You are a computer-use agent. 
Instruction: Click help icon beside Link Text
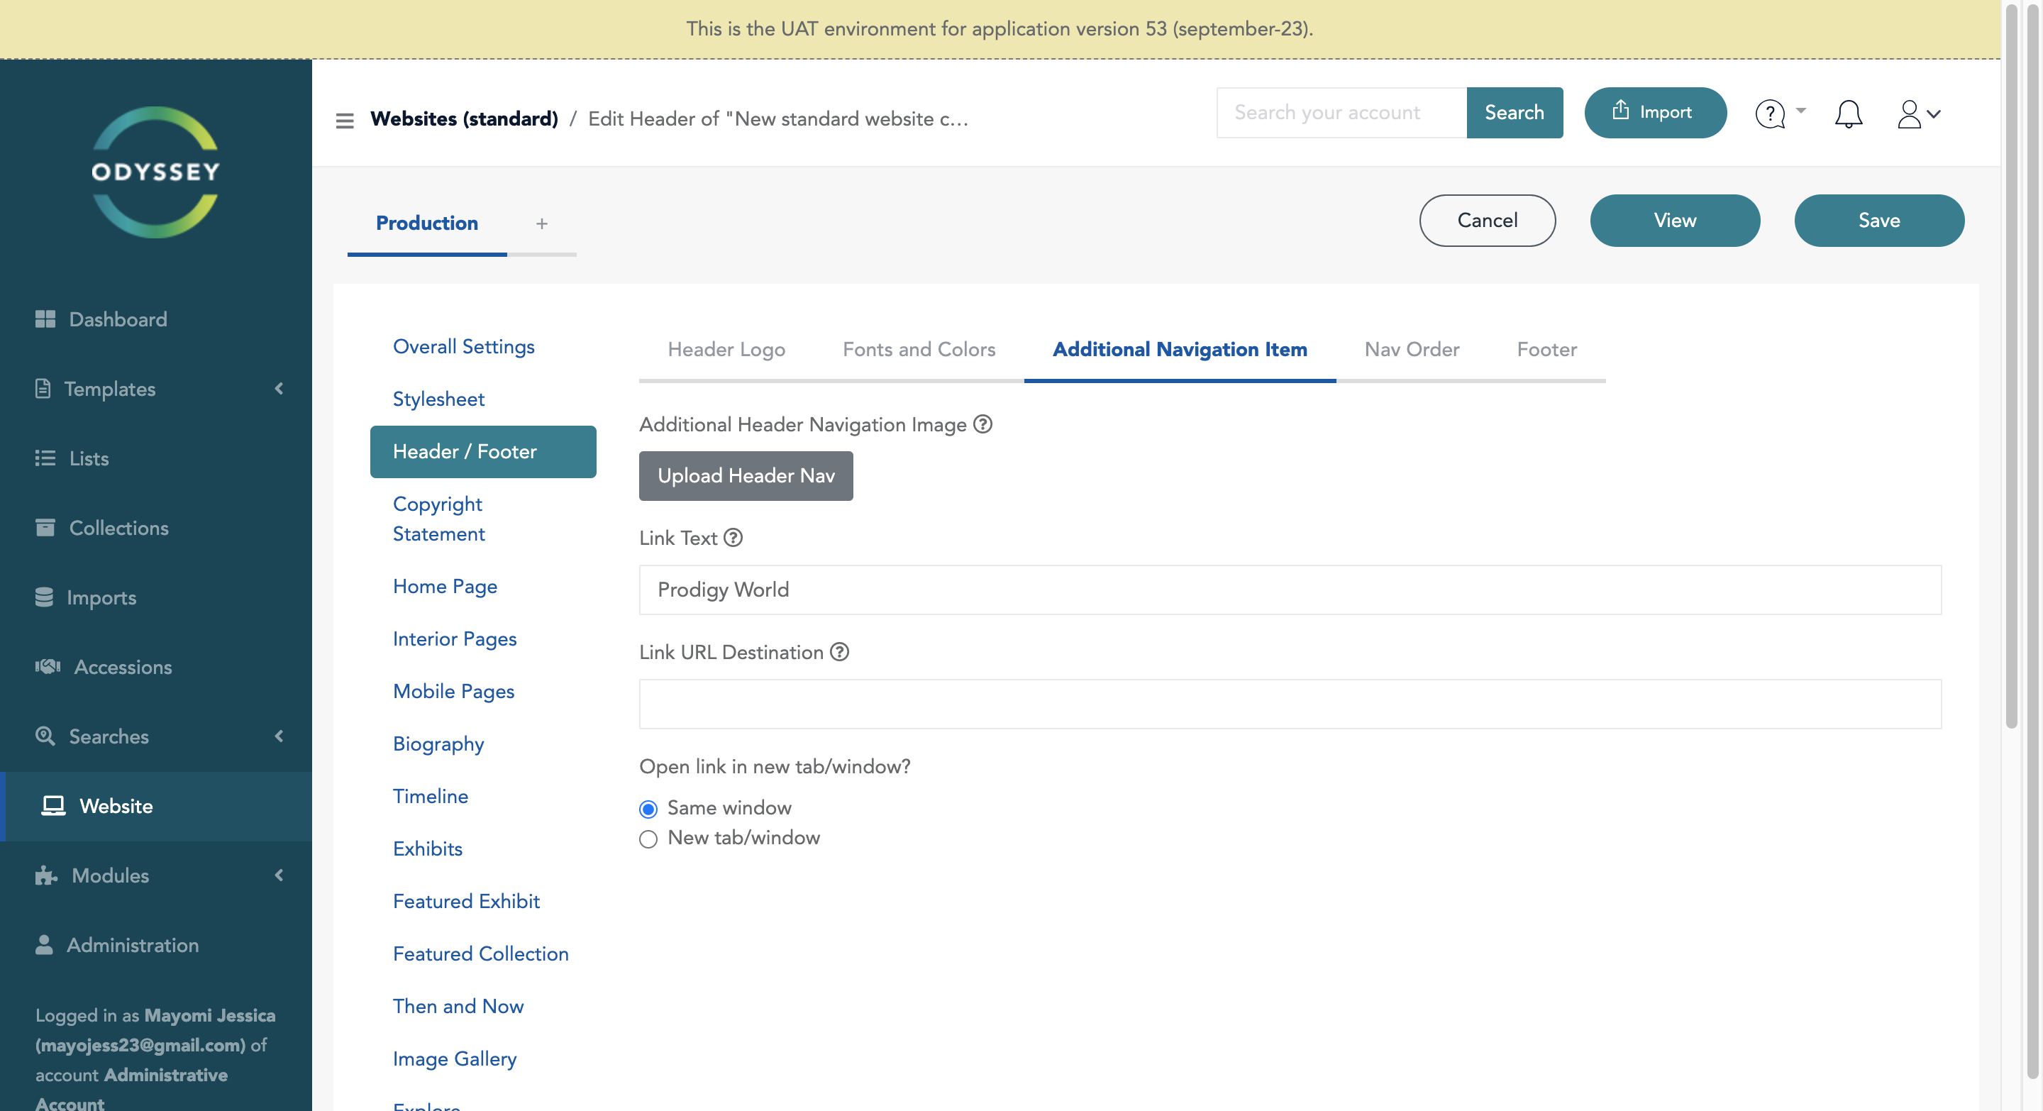click(733, 538)
